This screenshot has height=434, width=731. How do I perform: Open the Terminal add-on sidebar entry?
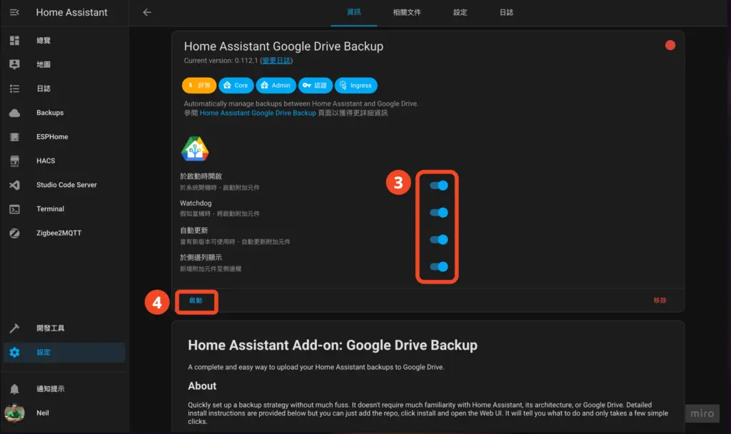[50, 209]
